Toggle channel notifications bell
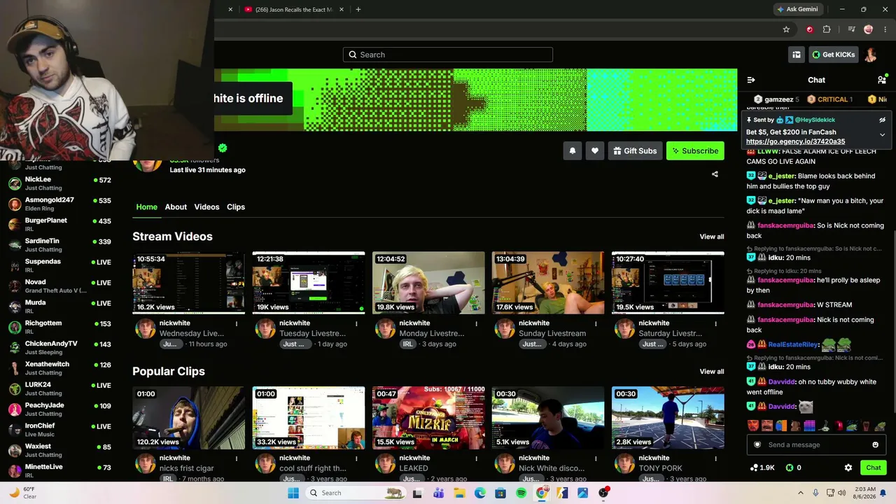 point(573,150)
